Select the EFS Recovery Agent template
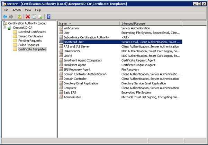The height and width of the screenshot is (145, 208). point(76,70)
